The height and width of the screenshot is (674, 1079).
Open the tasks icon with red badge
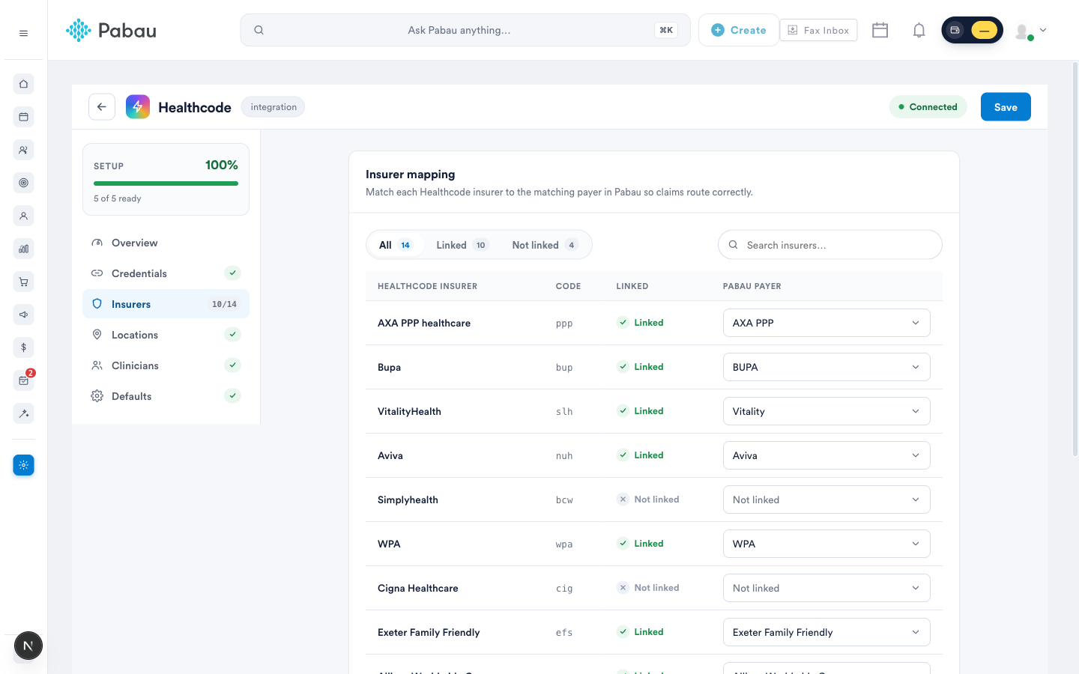click(x=23, y=380)
